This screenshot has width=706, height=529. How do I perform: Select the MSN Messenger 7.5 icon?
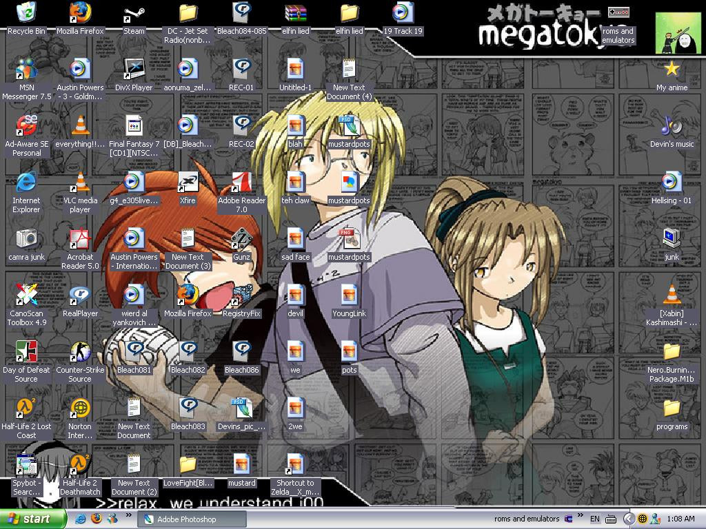pos(26,70)
